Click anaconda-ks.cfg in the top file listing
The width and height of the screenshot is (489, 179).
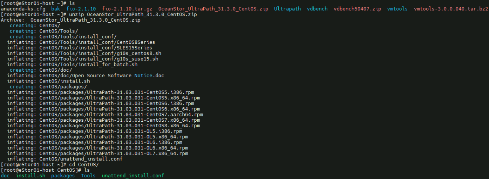[23, 9]
